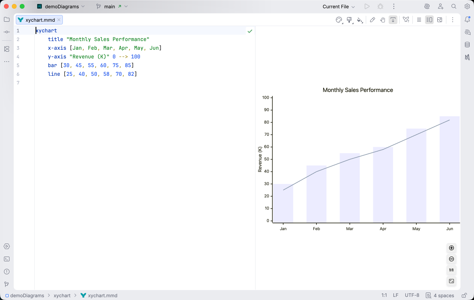Screen dimensions: 474x300
Task: Show more tool windows ellipsis
Action: [7, 62]
